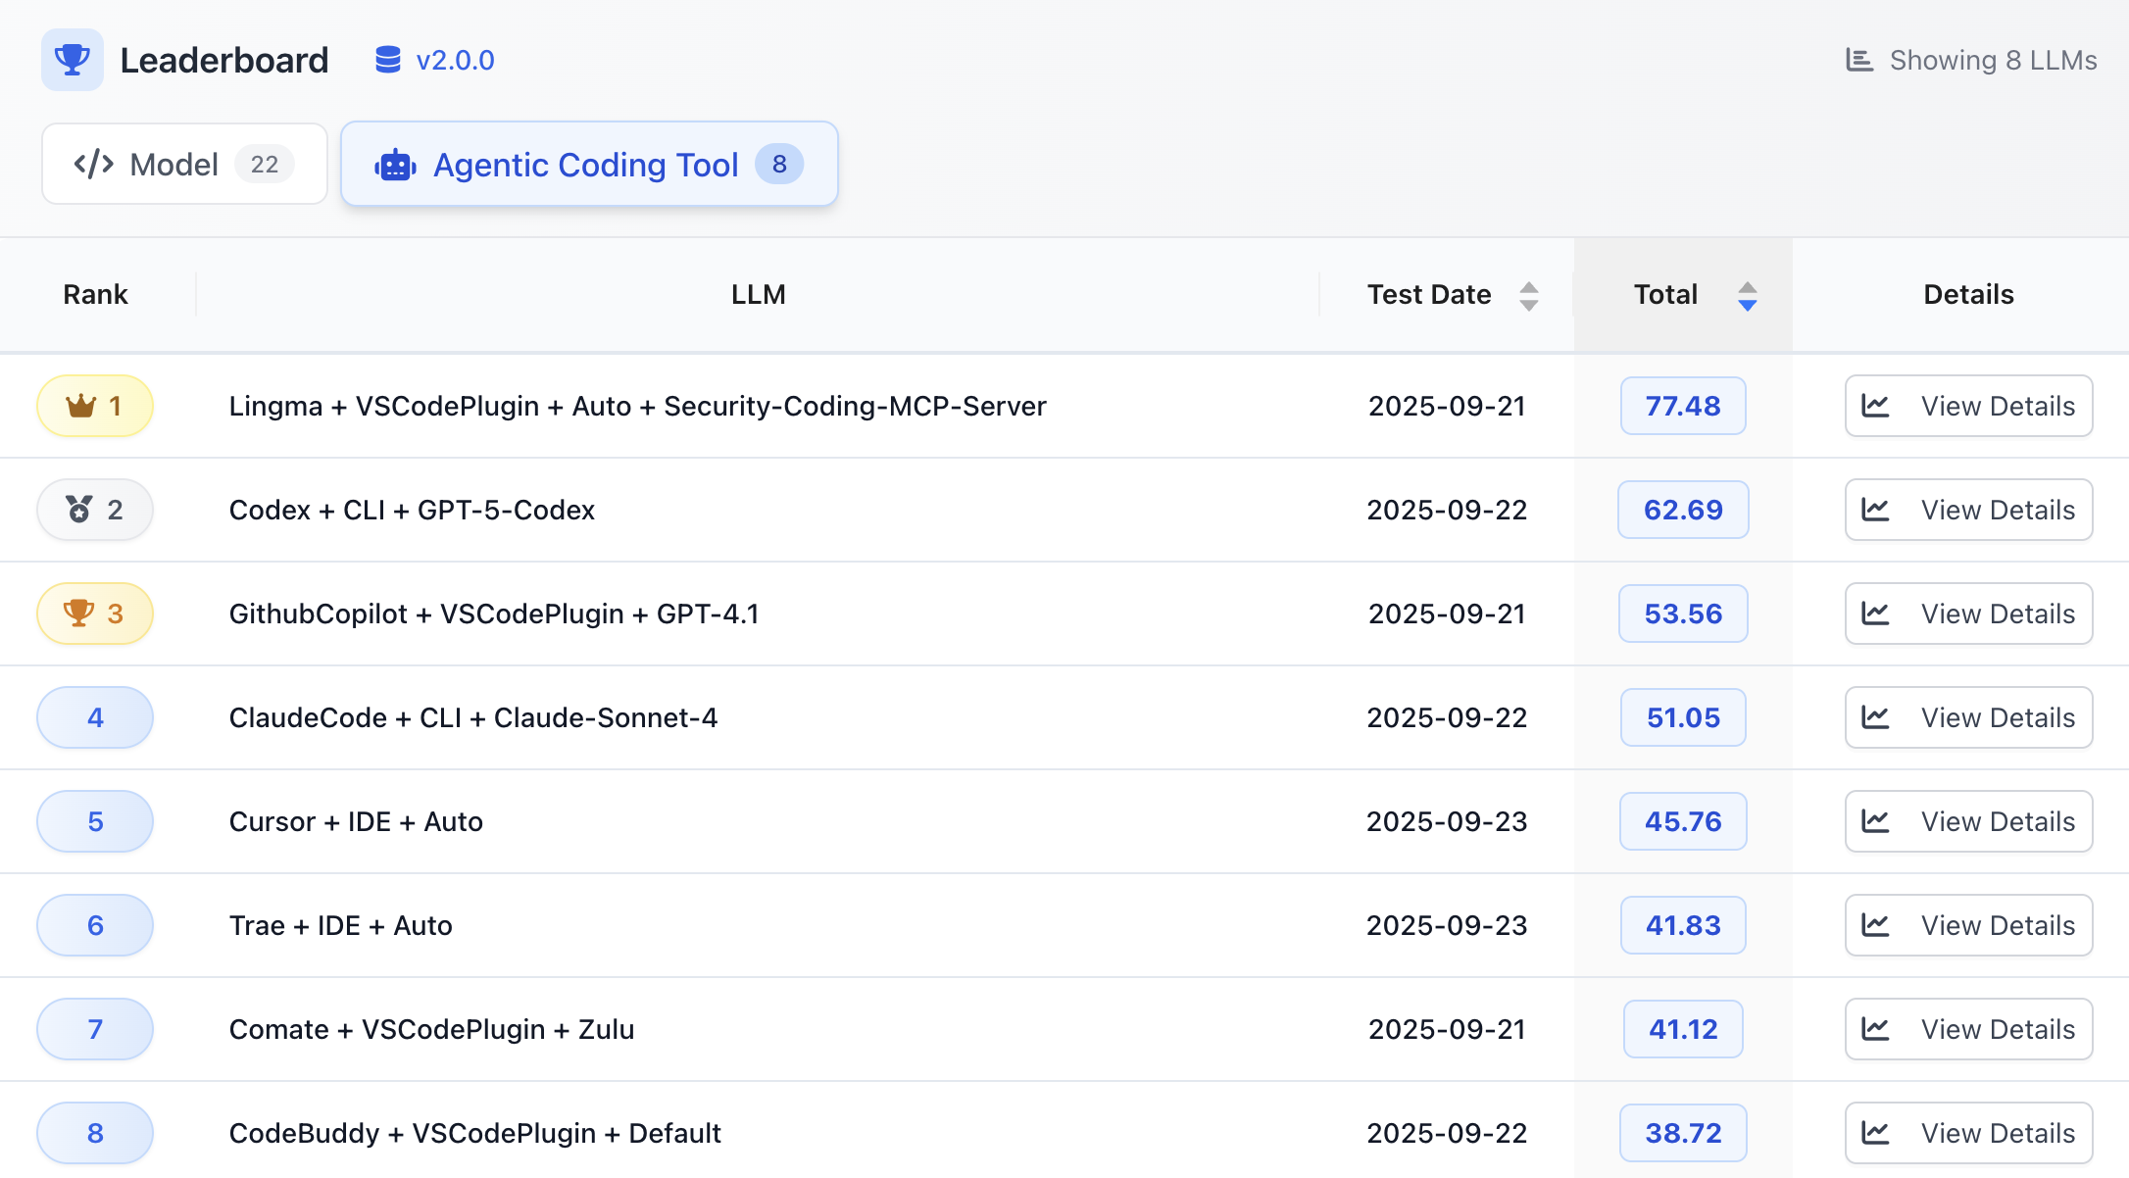Click the 41.83 total score badge
Screen dimensions: 2129x1178
coord(1683,925)
